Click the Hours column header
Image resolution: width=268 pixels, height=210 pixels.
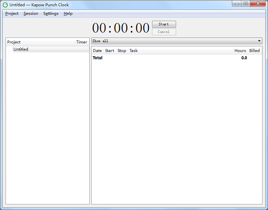(x=240, y=51)
